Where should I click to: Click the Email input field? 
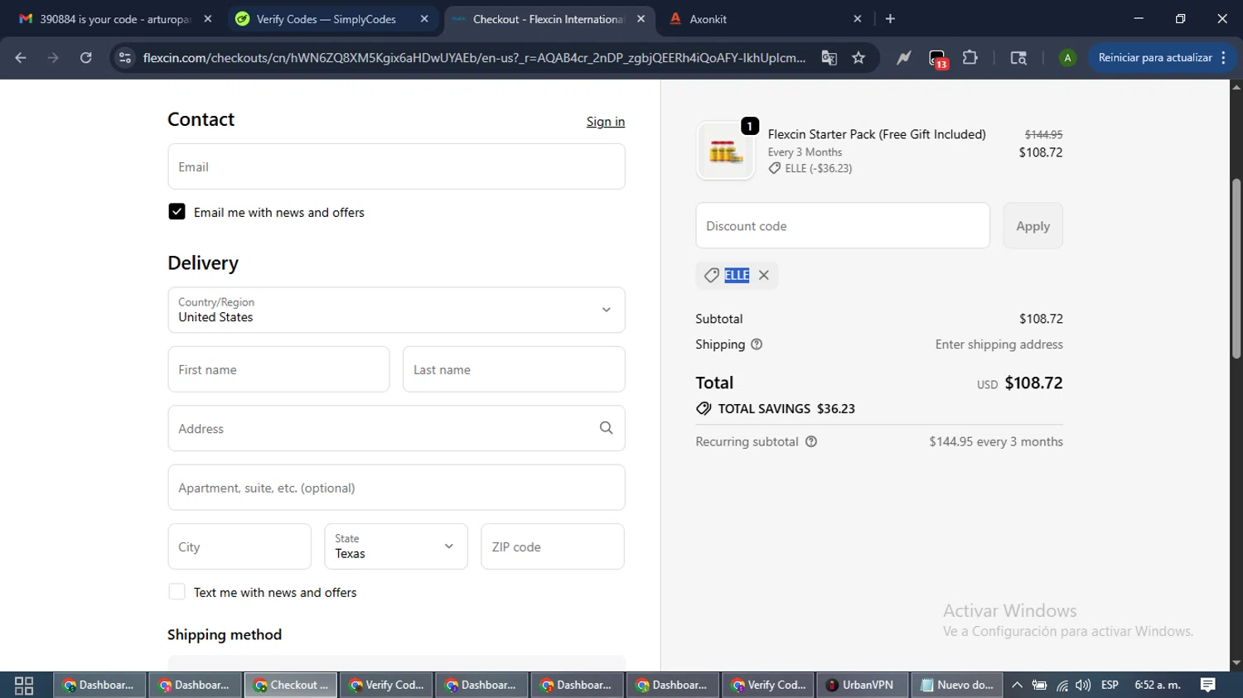click(x=396, y=166)
